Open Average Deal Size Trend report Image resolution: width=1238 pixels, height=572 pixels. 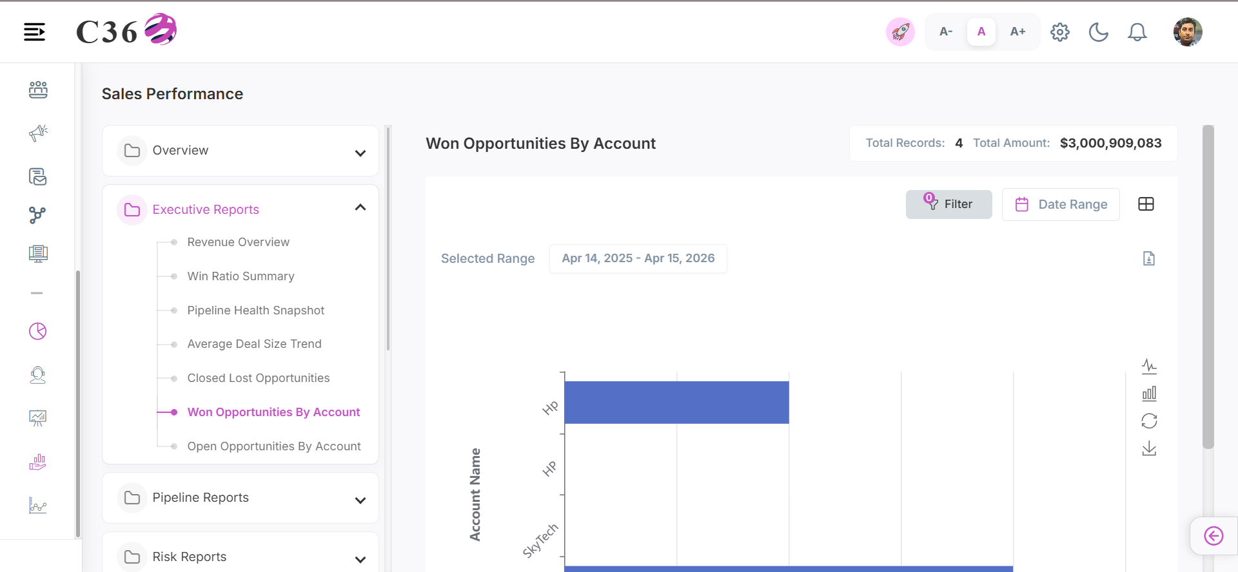[x=255, y=344]
